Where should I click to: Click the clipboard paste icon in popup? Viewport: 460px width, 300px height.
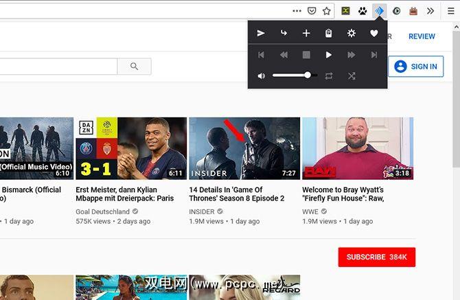click(x=329, y=33)
